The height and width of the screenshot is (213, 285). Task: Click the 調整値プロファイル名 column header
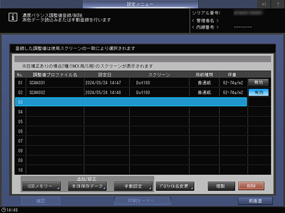(x=55, y=75)
